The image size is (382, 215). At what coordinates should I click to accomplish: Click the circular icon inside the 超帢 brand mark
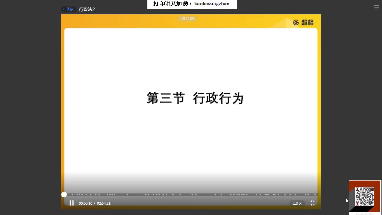pyautogui.click(x=296, y=22)
